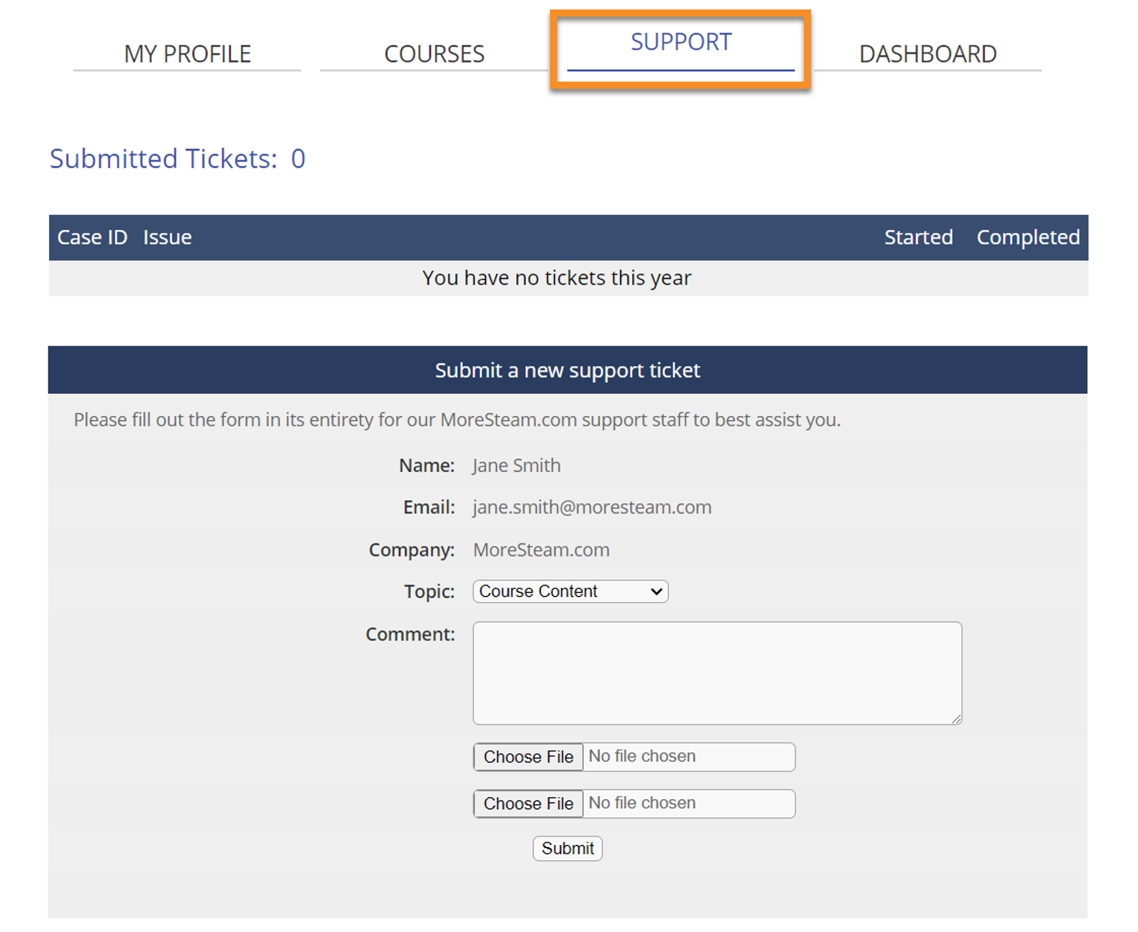Open the Topic dropdown showing Course Content

[x=570, y=591]
